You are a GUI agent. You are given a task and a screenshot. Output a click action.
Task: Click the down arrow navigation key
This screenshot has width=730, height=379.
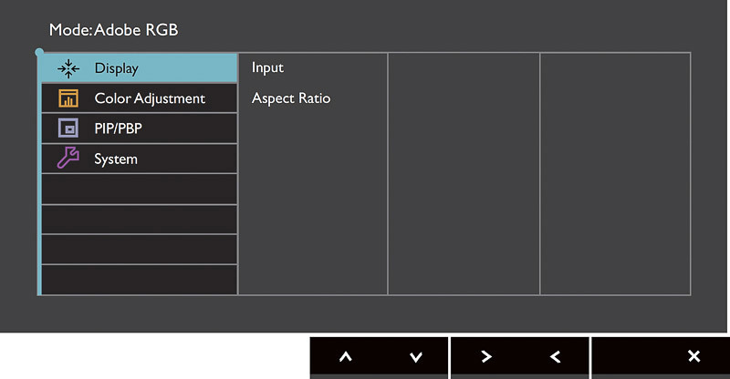tap(416, 356)
